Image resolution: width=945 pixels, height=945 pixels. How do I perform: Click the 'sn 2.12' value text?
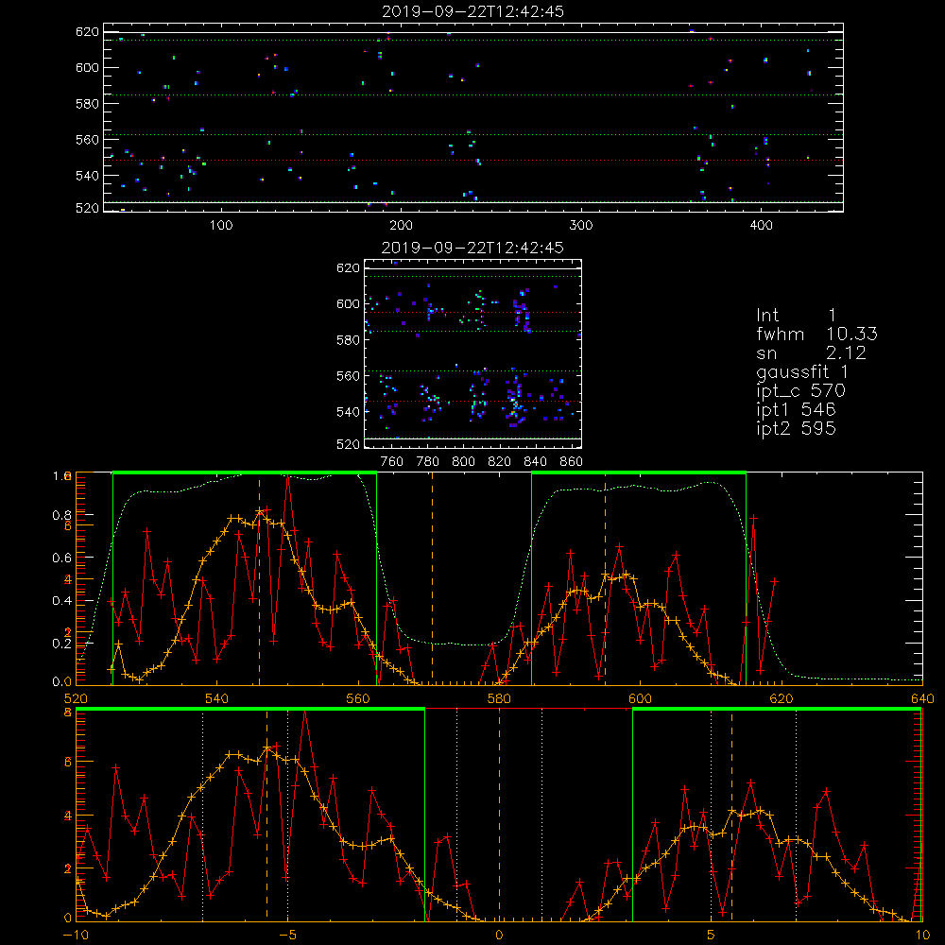point(811,352)
